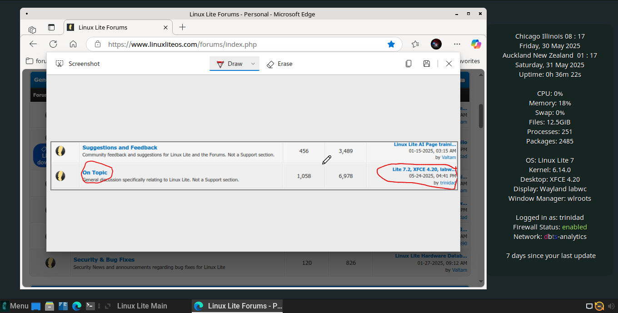618x313 pixels.
Task: Select the Erase tool
Action: [279, 64]
